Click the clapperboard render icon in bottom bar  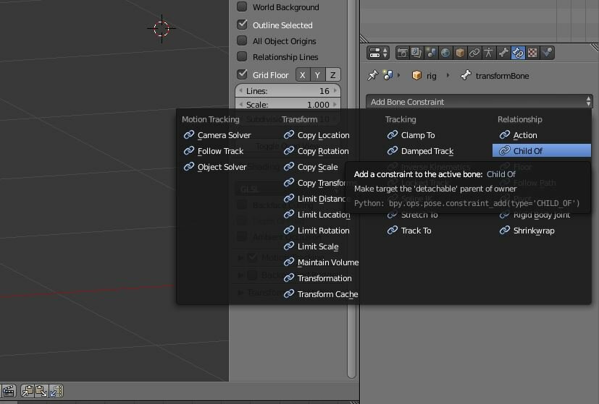click(8, 391)
